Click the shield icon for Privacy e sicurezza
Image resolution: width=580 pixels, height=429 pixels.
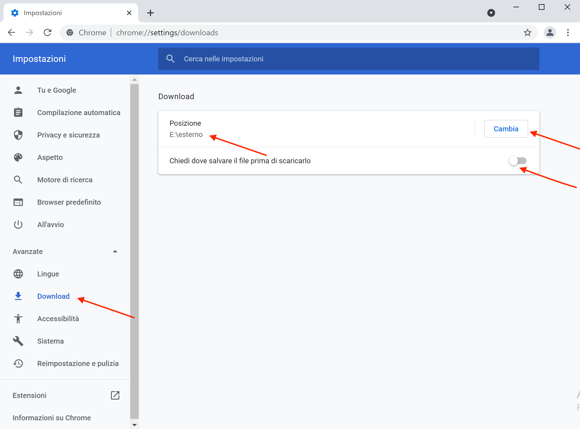tap(18, 135)
